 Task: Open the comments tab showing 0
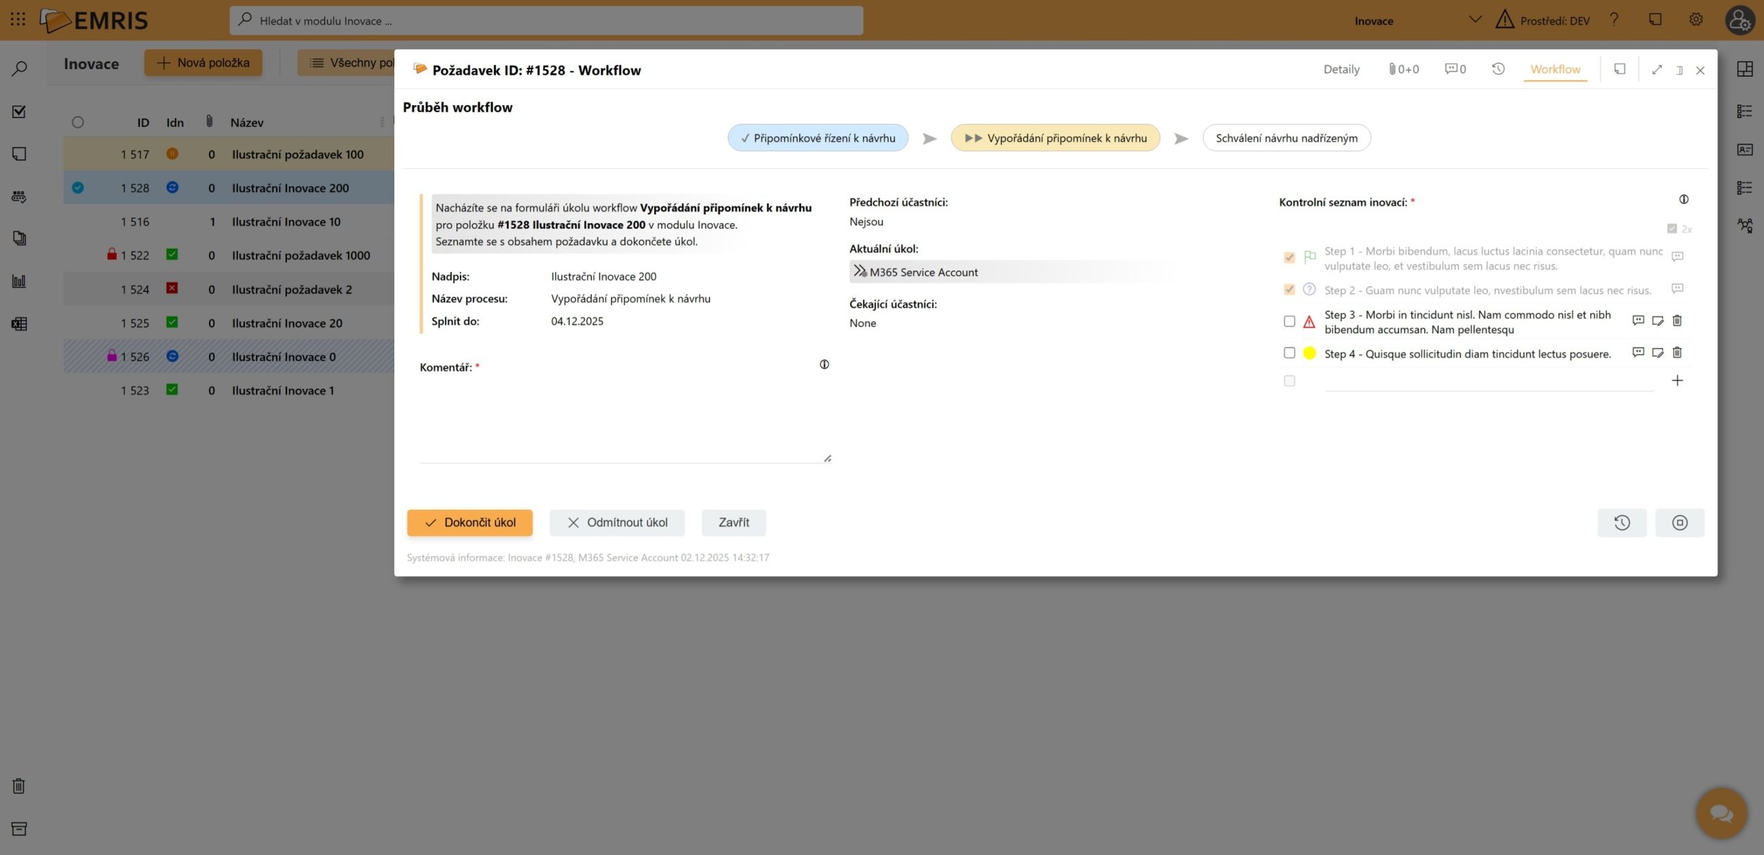(1455, 69)
